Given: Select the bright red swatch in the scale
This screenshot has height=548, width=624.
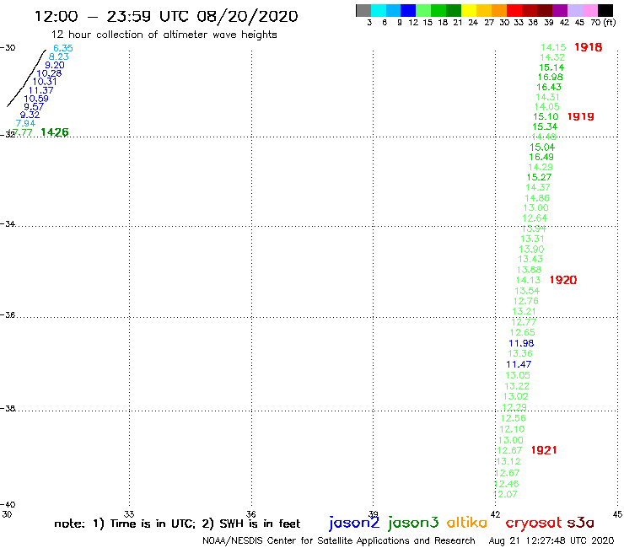Looking at the screenshot, I should pyautogui.click(x=514, y=10).
